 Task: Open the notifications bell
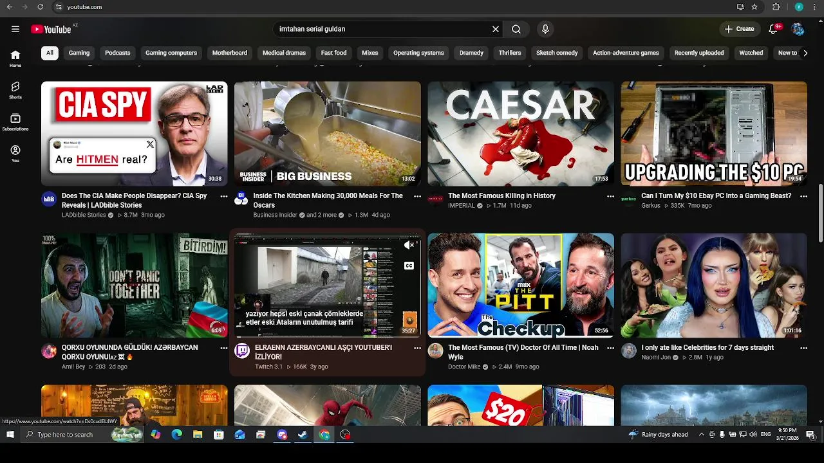coord(773,29)
